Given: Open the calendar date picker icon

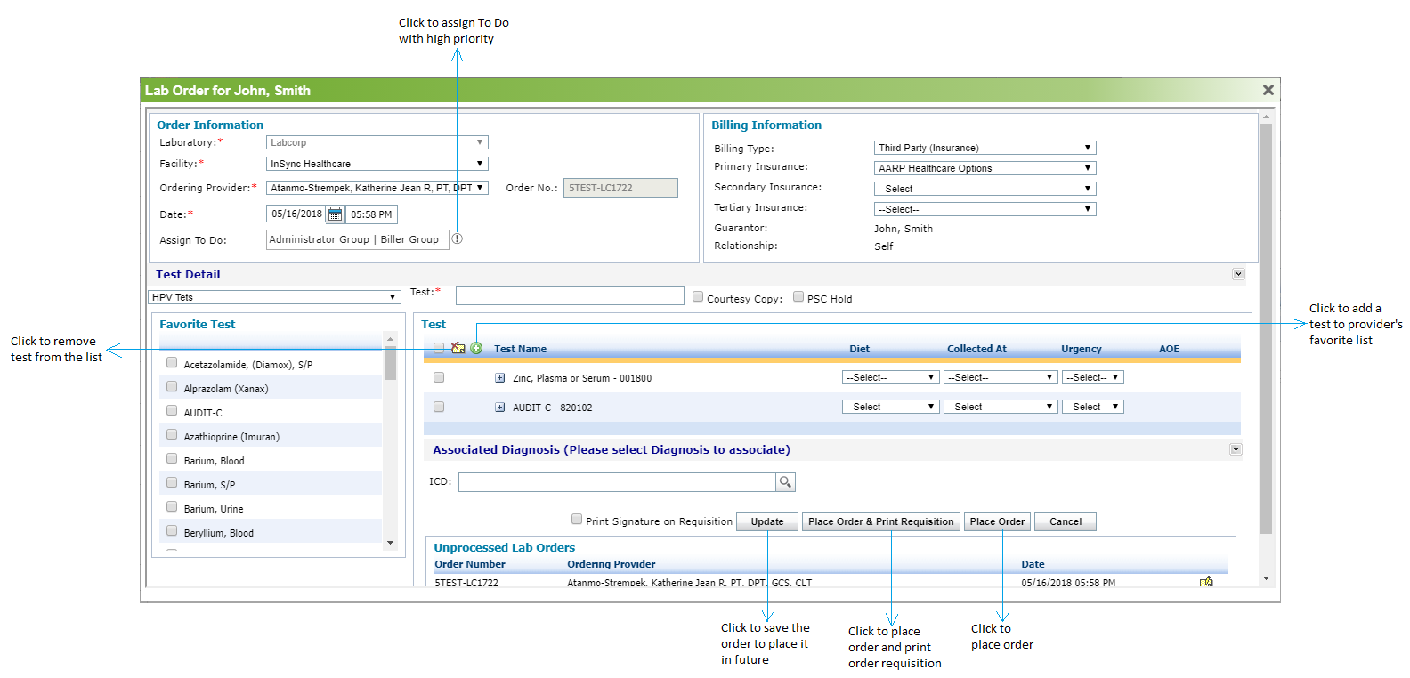Looking at the screenshot, I should (x=335, y=214).
